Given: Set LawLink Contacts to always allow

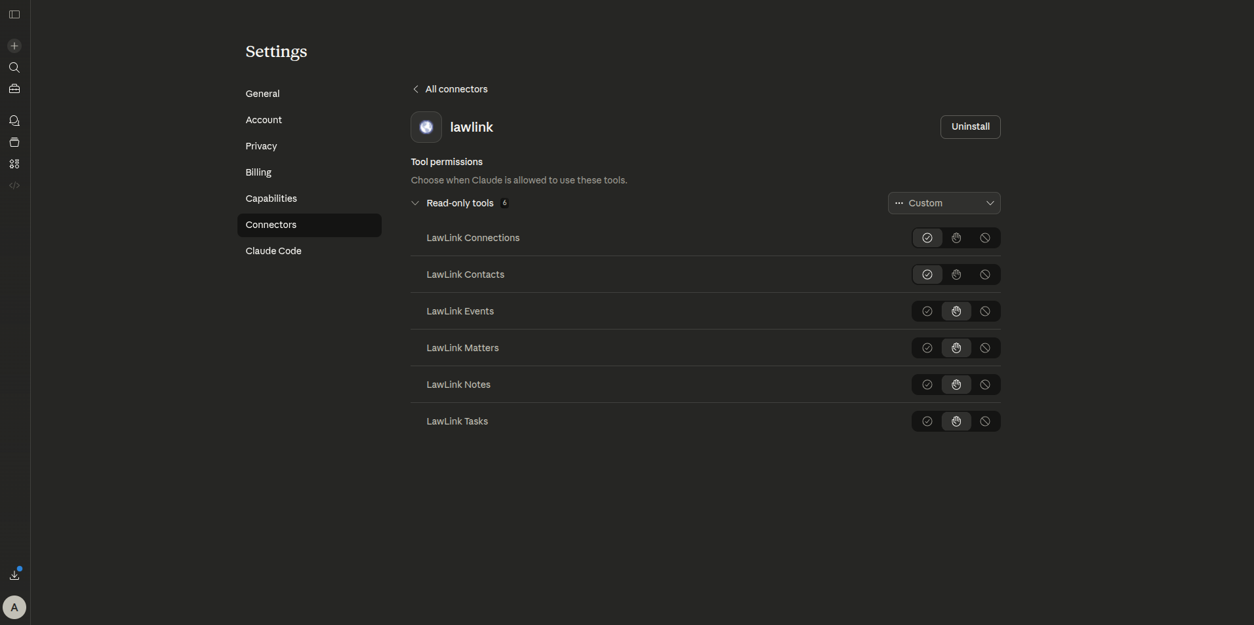Looking at the screenshot, I should click(927, 275).
